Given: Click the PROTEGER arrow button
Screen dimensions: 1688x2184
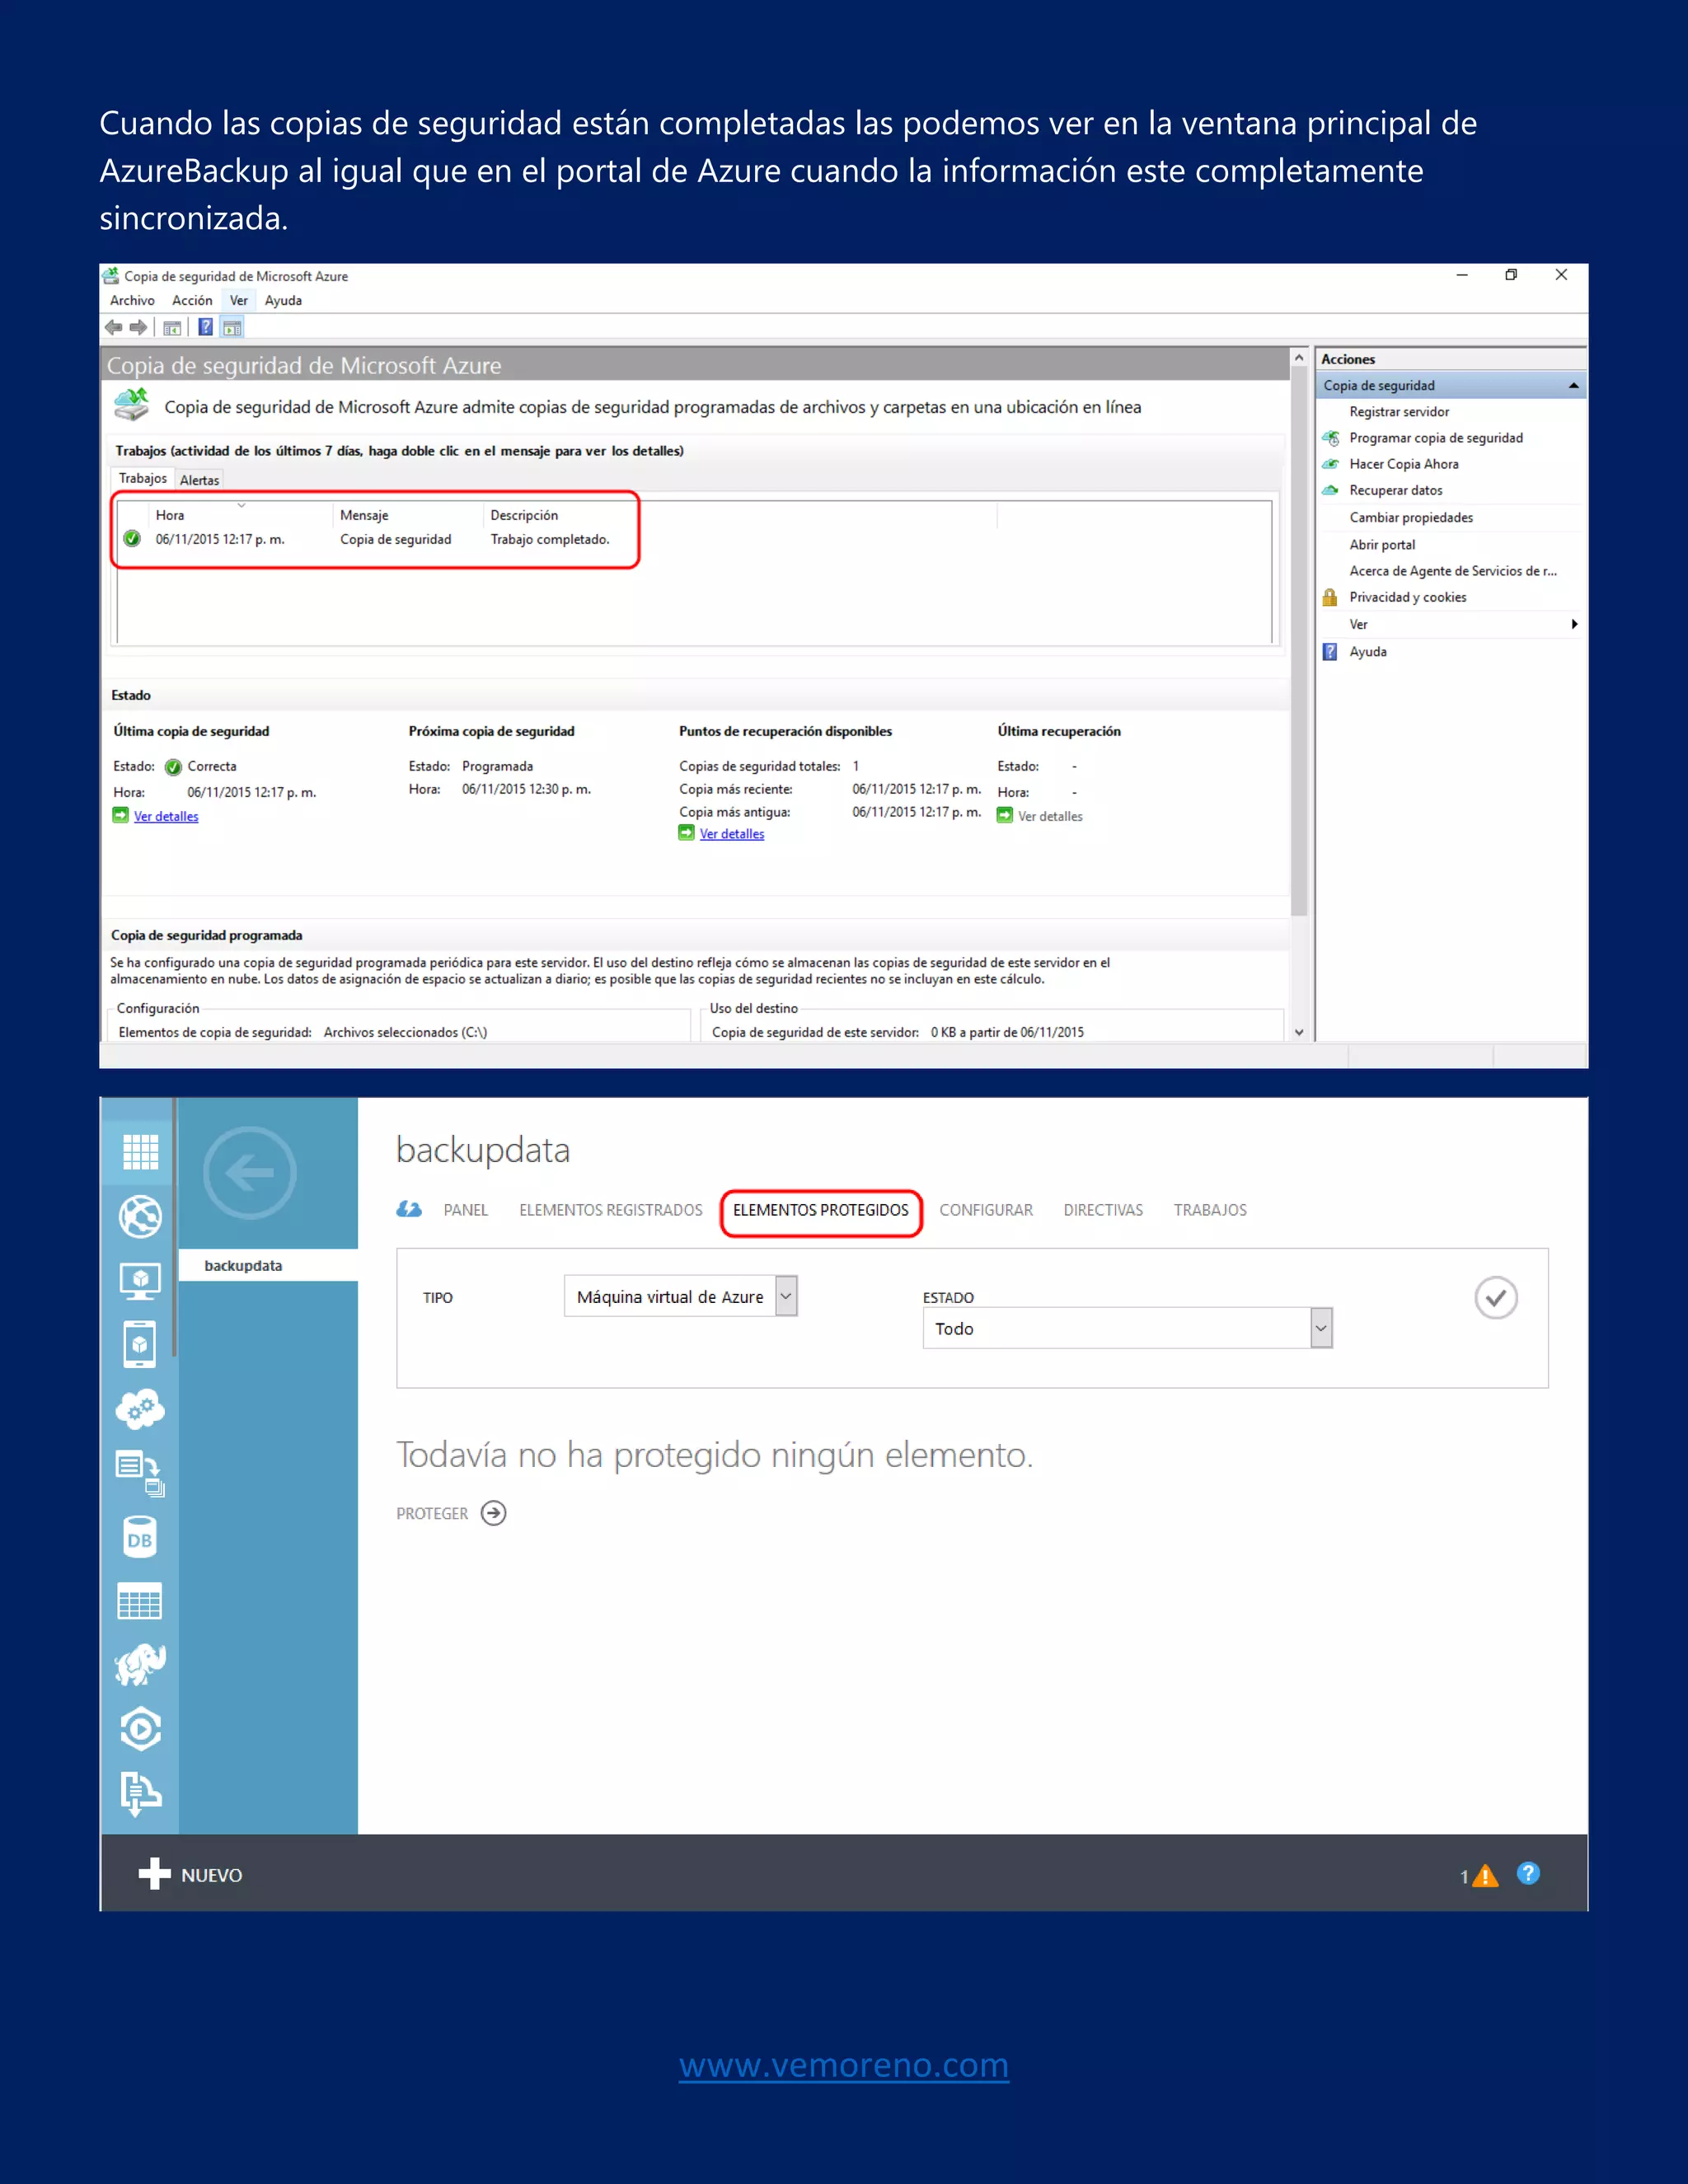Looking at the screenshot, I should point(493,1513).
